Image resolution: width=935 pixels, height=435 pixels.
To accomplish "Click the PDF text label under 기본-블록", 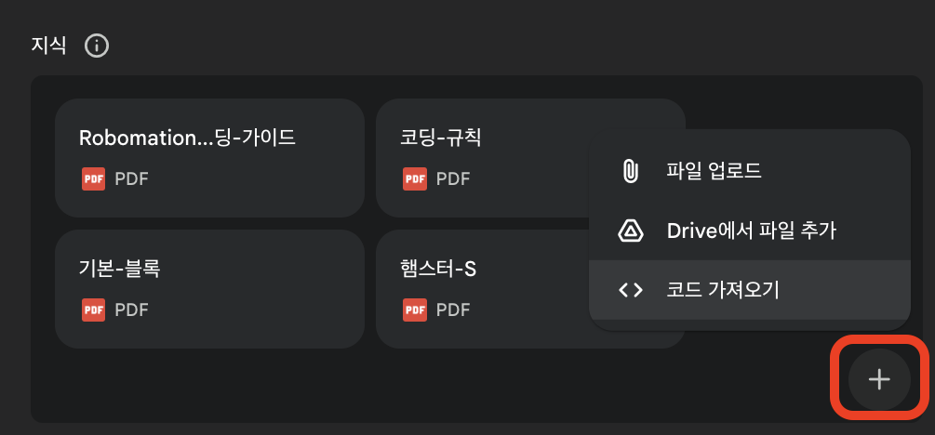I will [131, 309].
